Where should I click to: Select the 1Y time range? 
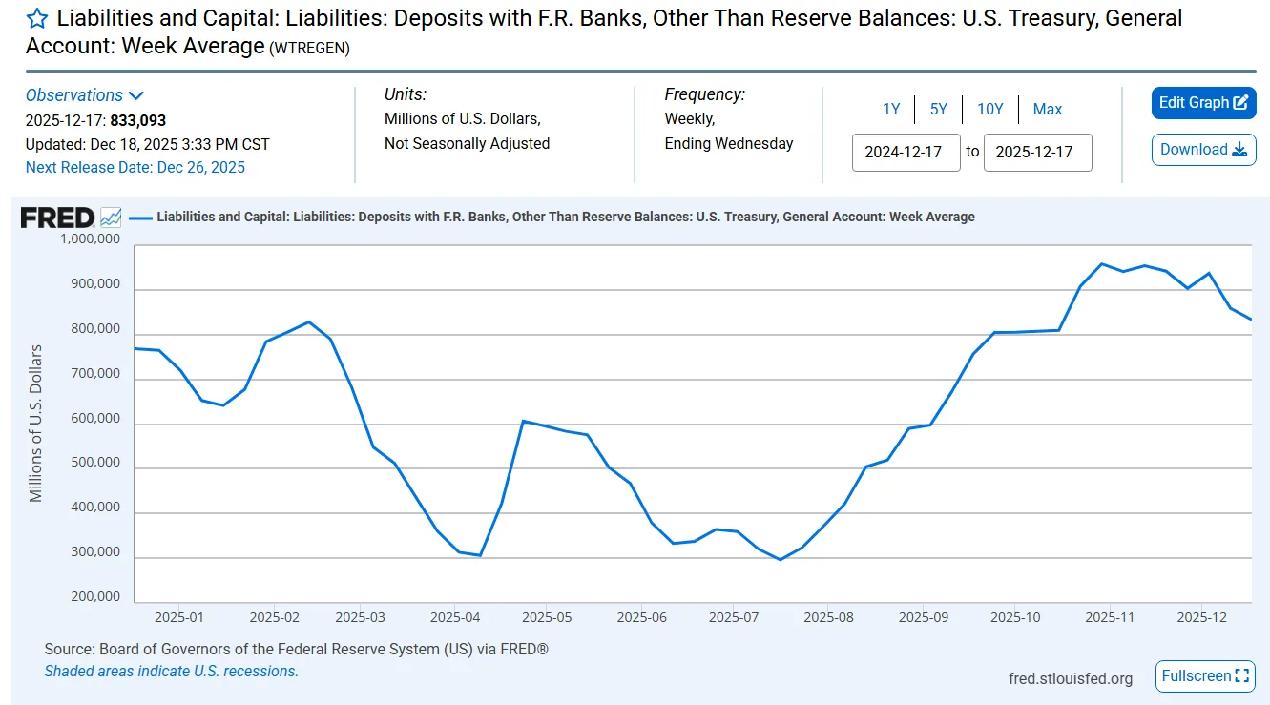point(891,110)
